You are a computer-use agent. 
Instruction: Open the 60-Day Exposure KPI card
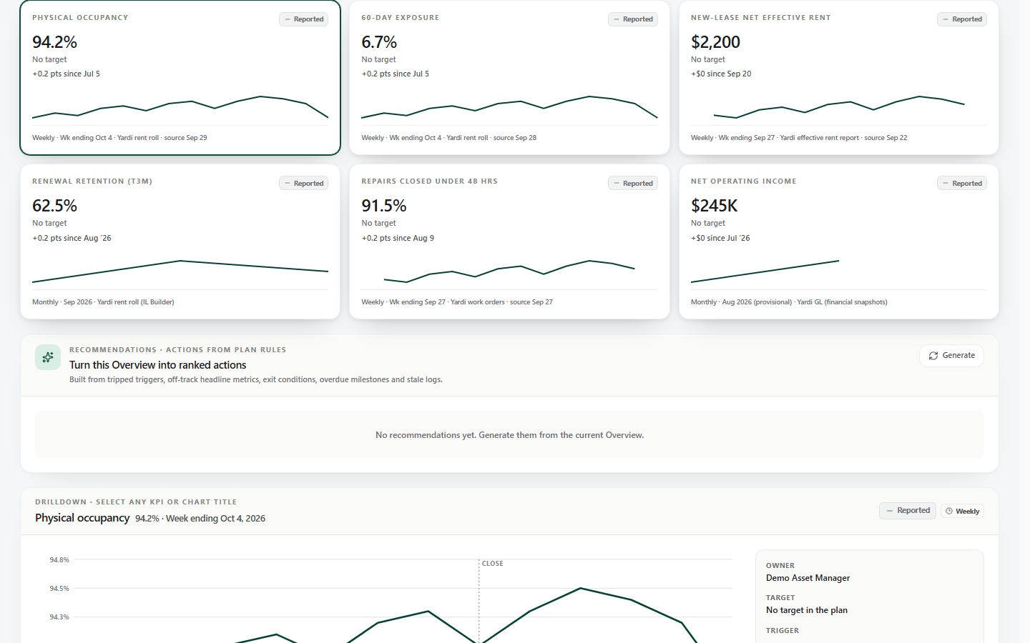pyautogui.click(x=509, y=78)
